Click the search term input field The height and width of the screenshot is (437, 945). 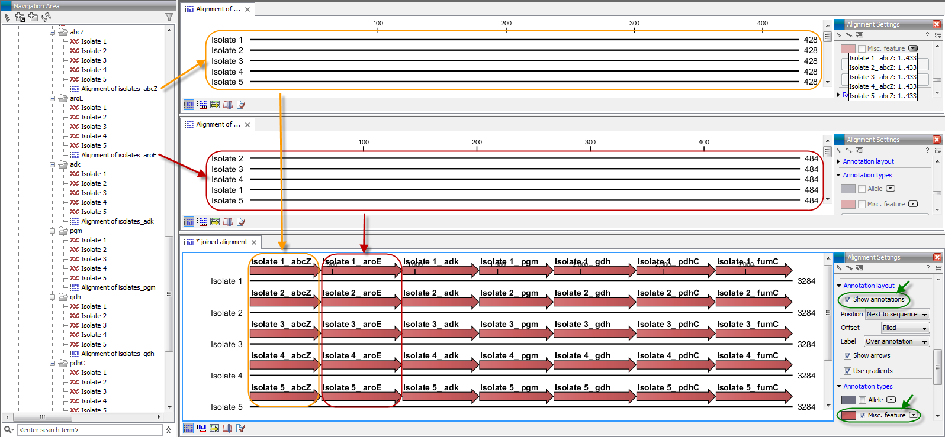[x=89, y=430]
